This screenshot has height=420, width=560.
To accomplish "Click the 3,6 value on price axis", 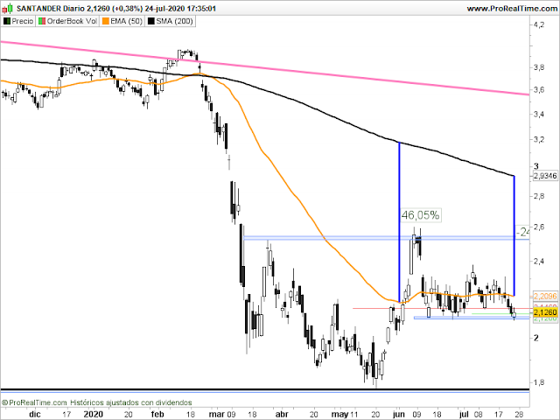I will coord(539,89).
